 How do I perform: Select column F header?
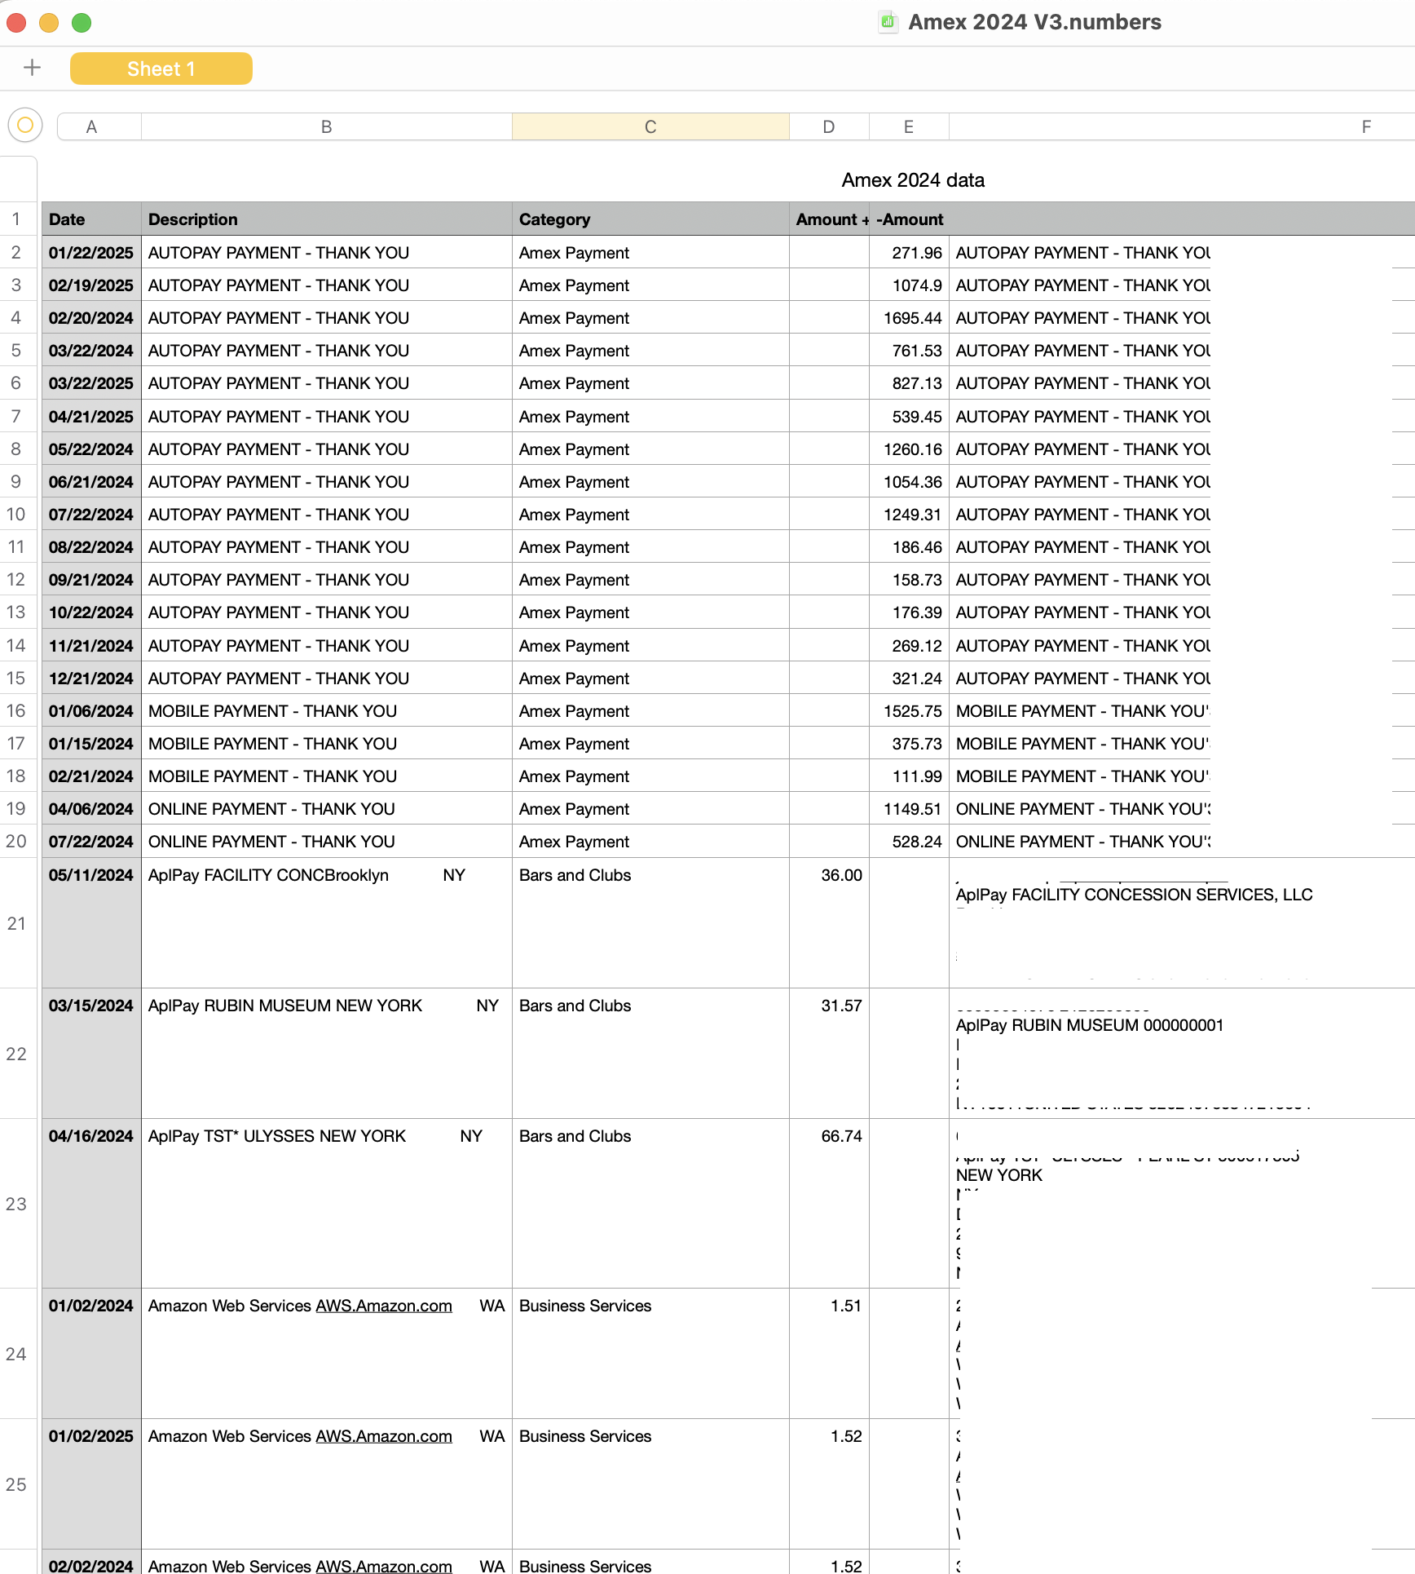1365,126
